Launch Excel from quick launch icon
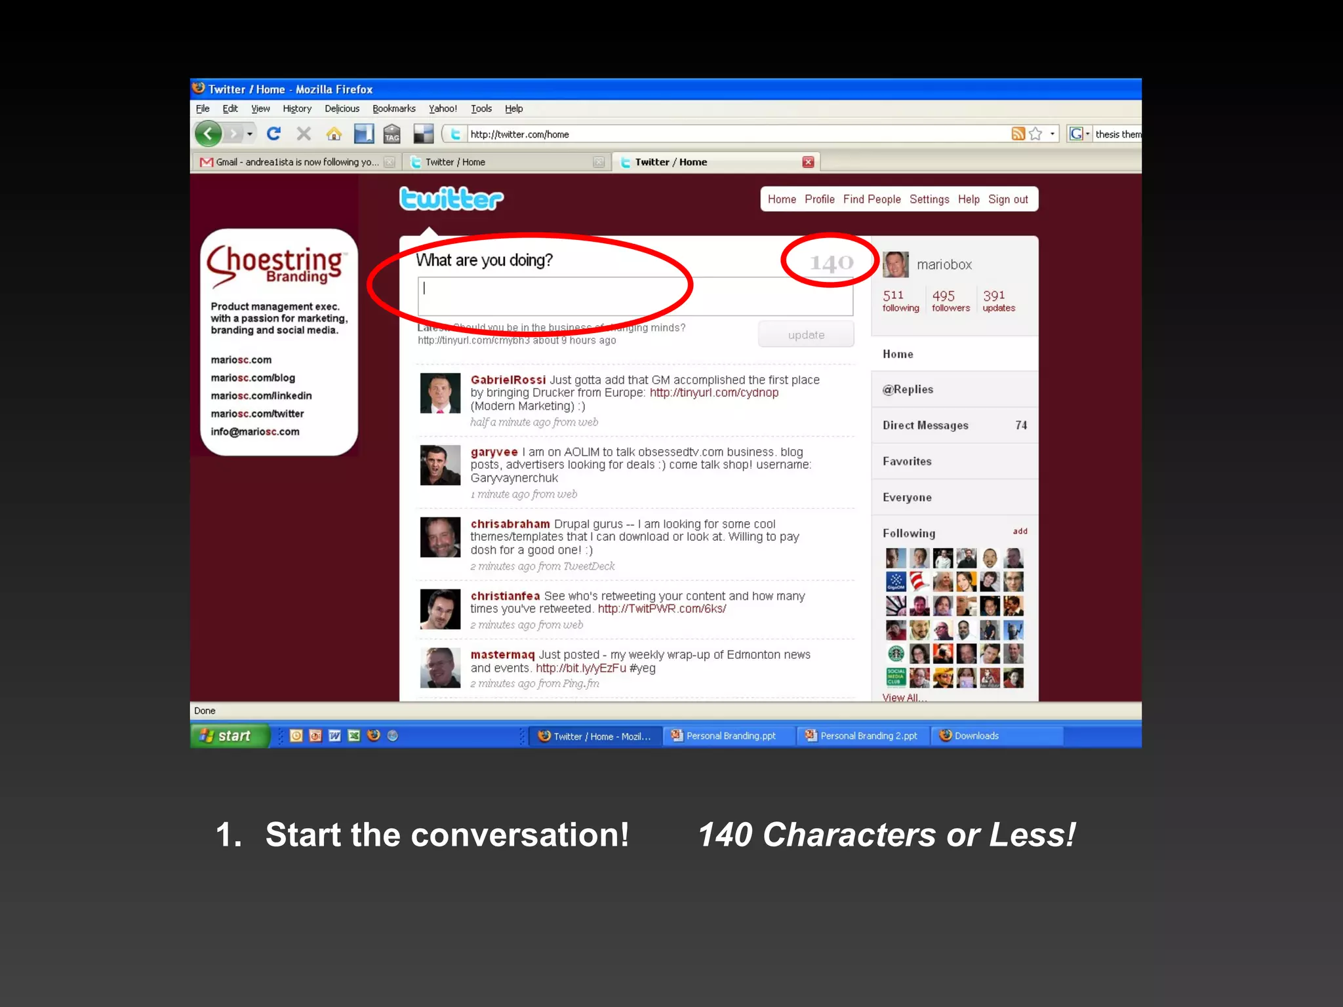 click(x=354, y=736)
